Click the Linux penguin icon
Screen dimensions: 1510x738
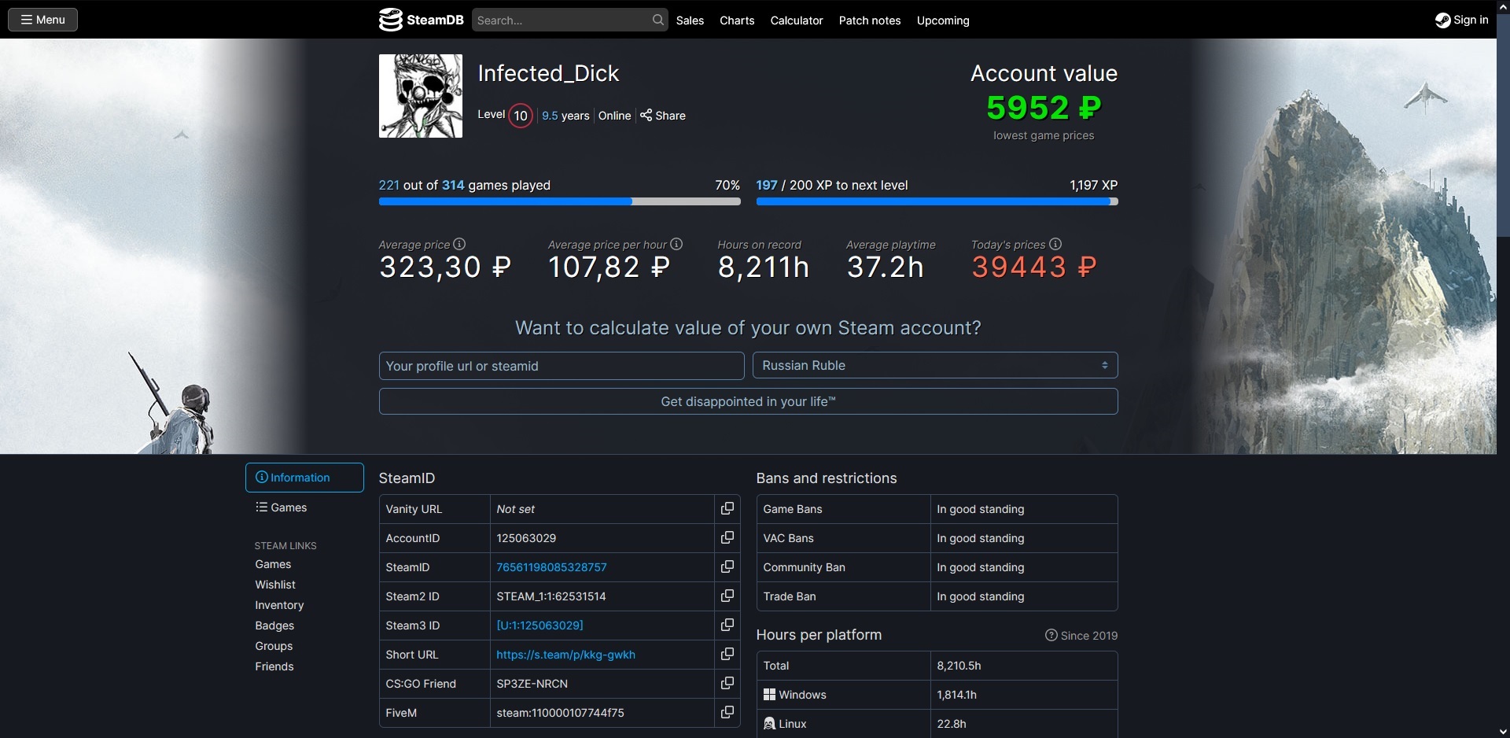pos(769,724)
